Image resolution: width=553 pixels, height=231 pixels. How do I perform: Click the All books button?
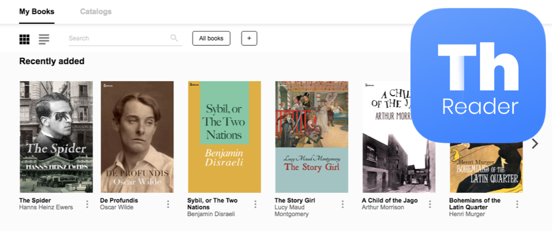(211, 38)
